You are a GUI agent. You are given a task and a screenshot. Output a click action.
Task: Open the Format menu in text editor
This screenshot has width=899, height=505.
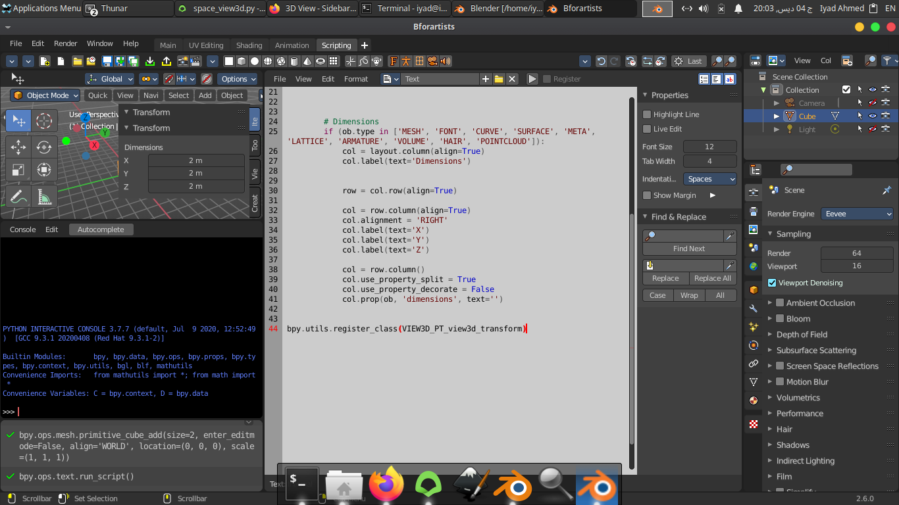pos(356,79)
